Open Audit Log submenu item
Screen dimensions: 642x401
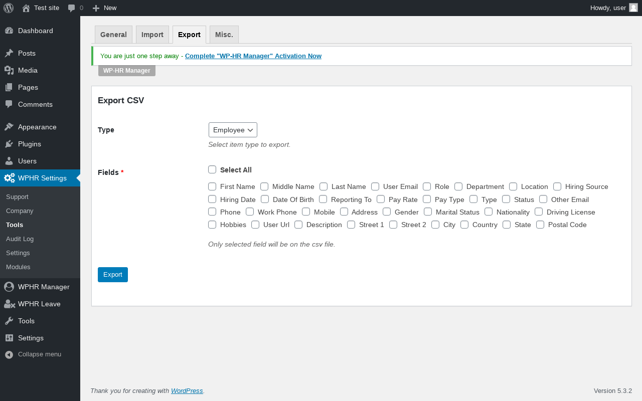(20, 239)
